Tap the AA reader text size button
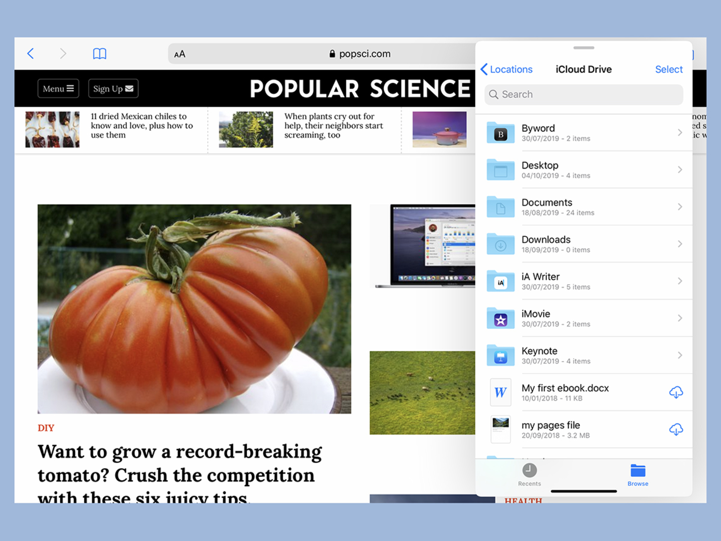 [x=180, y=54]
